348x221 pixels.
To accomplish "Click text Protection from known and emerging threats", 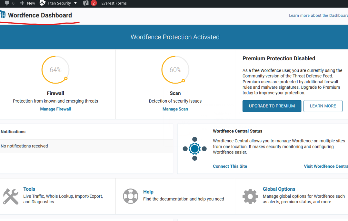I will (55, 101).
